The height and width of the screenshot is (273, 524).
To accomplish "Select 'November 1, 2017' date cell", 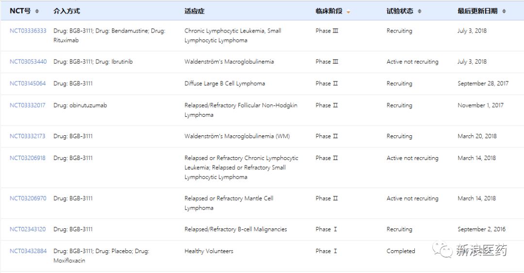I will [x=480, y=105].
